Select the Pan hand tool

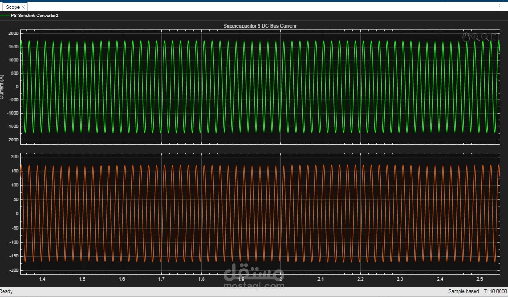pos(466,37)
